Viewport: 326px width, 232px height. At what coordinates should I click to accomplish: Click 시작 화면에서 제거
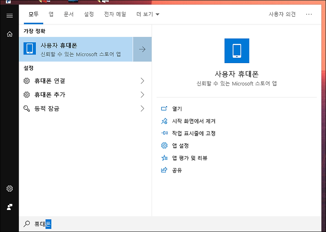[194, 121]
